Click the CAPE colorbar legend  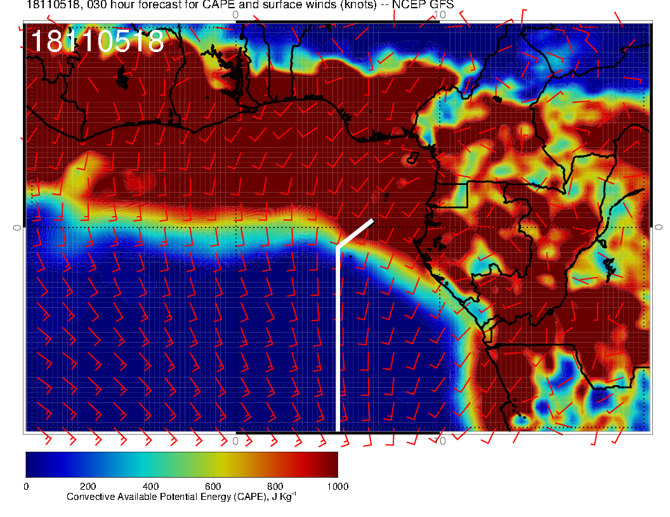[181, 464]
